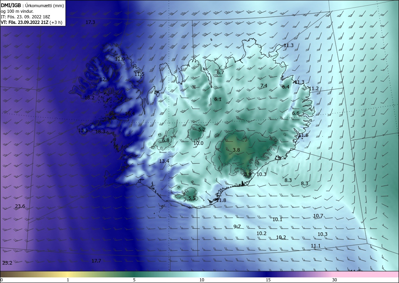Click the color scale tick labeled 30

335,280
